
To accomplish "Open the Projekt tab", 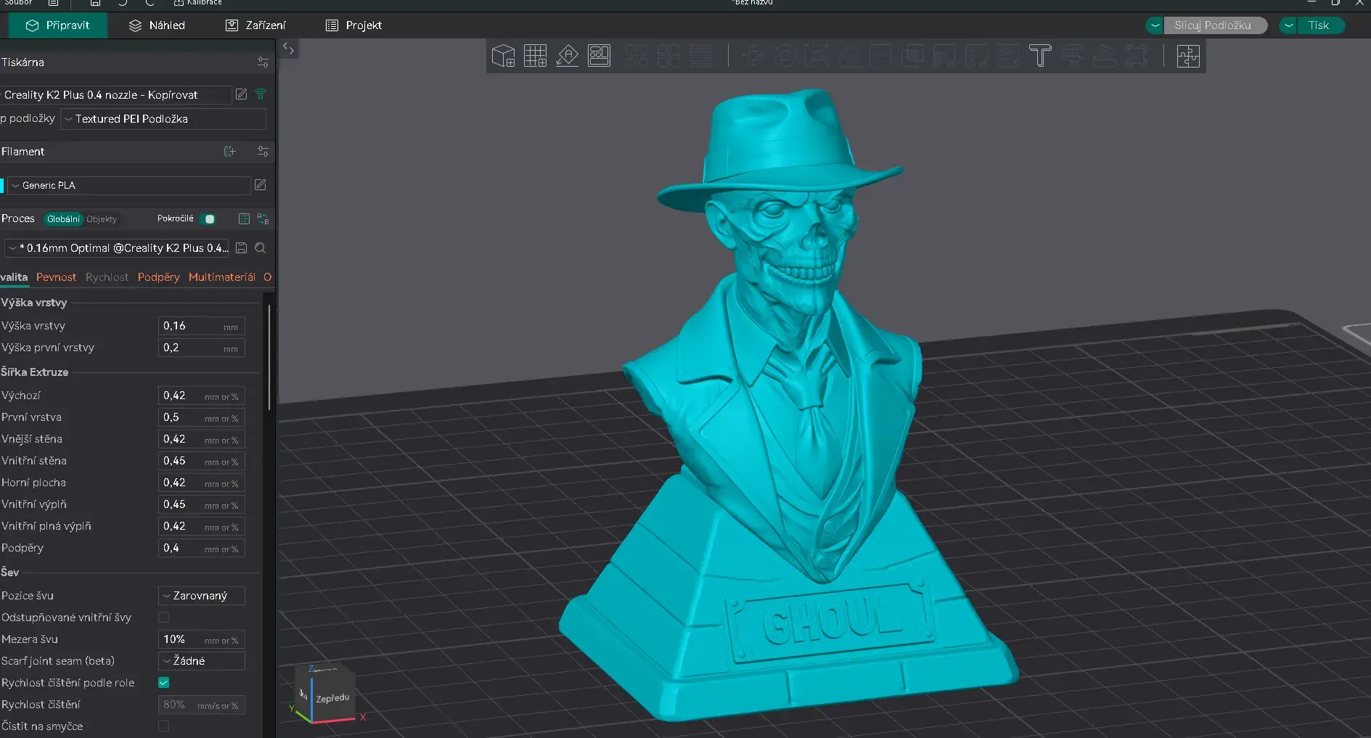I will coord(354,25).
